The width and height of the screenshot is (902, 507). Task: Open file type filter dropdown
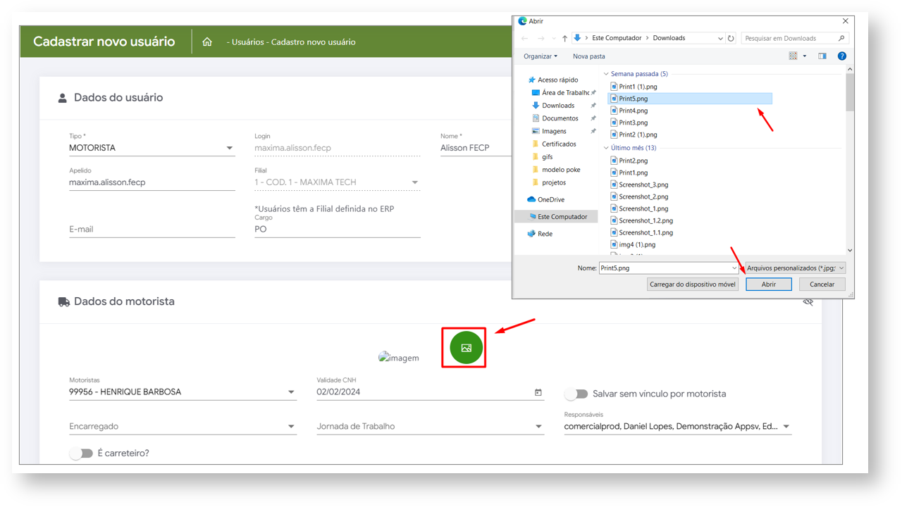[x=795, y=268]
